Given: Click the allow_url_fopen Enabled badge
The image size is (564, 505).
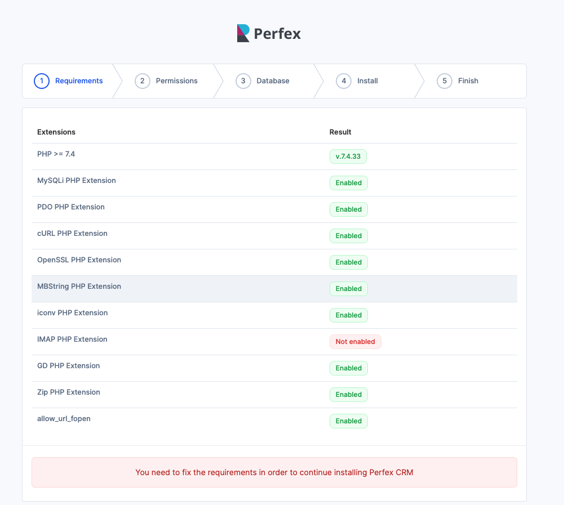Looking at the screenshot, I should click(x=349, y=421).
